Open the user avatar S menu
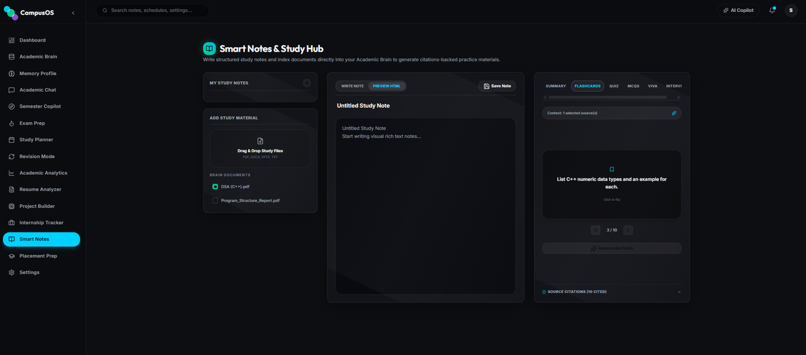 (791, 11)
